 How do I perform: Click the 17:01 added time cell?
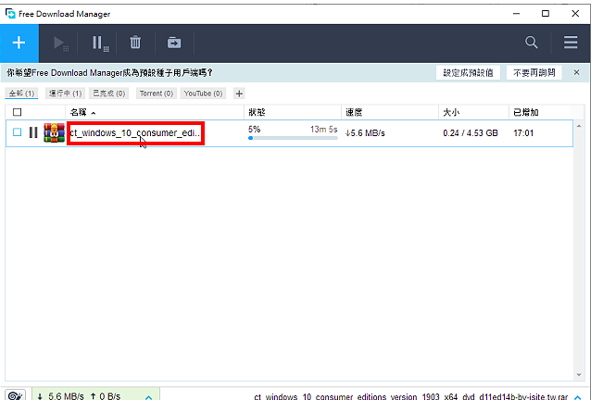click(523, 133)
